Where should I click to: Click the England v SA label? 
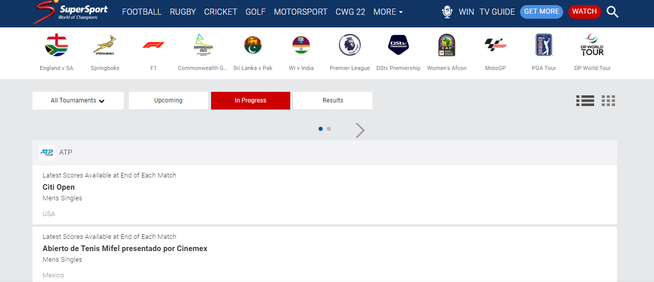[x=56, y=68]
